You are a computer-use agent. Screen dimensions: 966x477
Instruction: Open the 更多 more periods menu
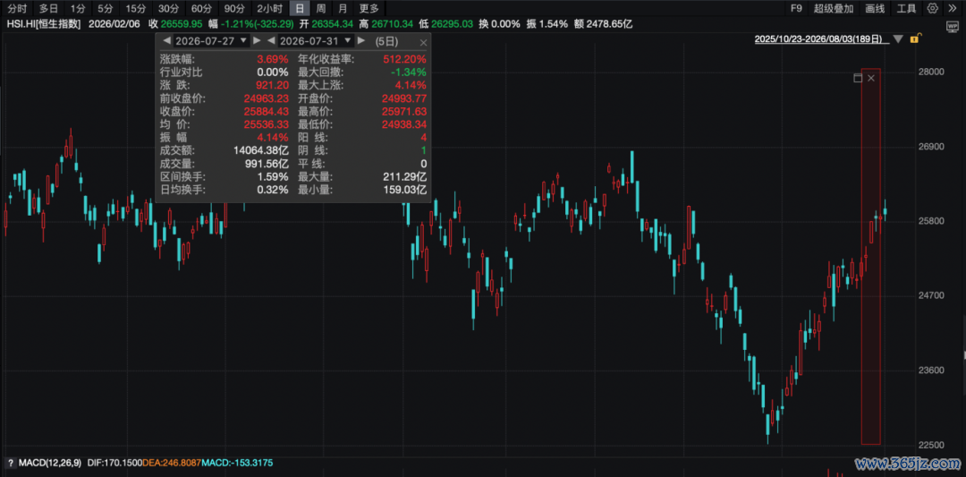coord(369,9)
